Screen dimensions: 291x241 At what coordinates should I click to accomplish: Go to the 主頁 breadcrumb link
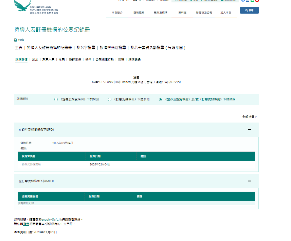[x=19, y=48]
